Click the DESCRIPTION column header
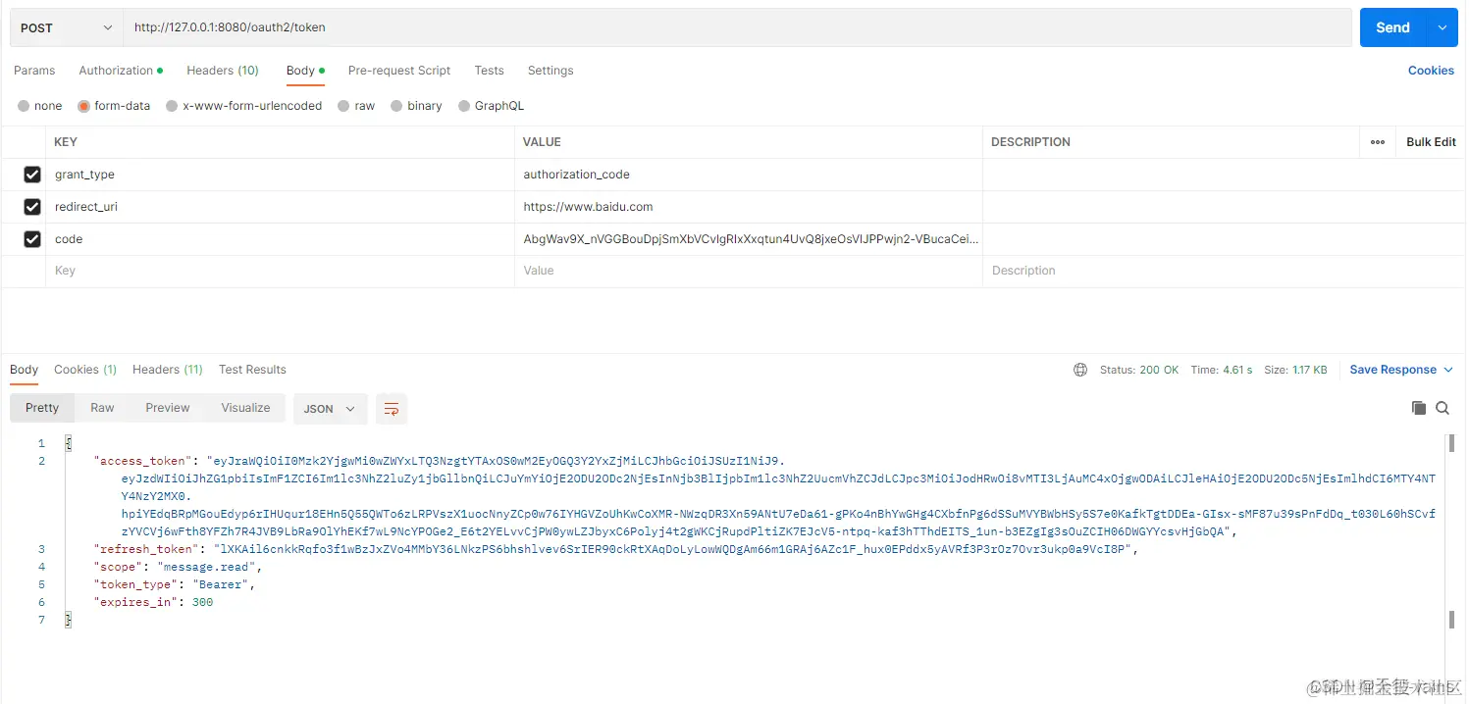 1030,142
